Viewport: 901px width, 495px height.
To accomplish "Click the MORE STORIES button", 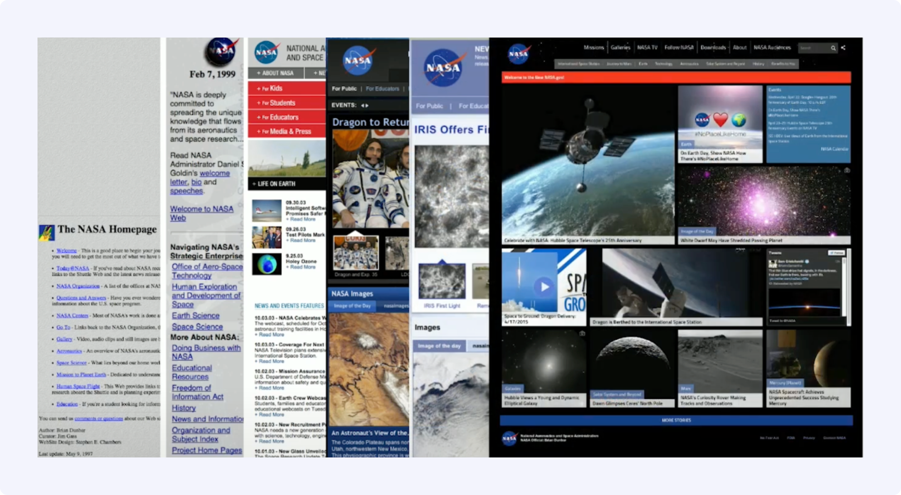I will point(676,420).
